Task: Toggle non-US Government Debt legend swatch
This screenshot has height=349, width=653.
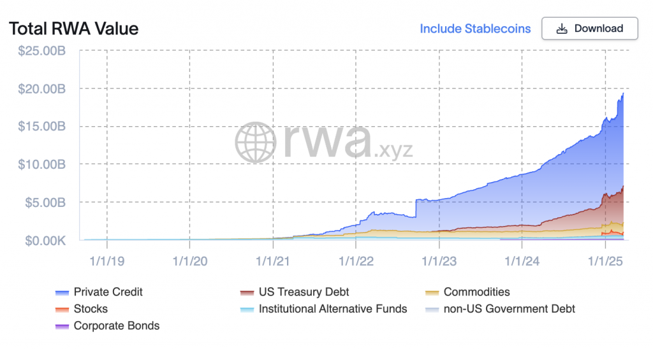Action: coord(432,310)
